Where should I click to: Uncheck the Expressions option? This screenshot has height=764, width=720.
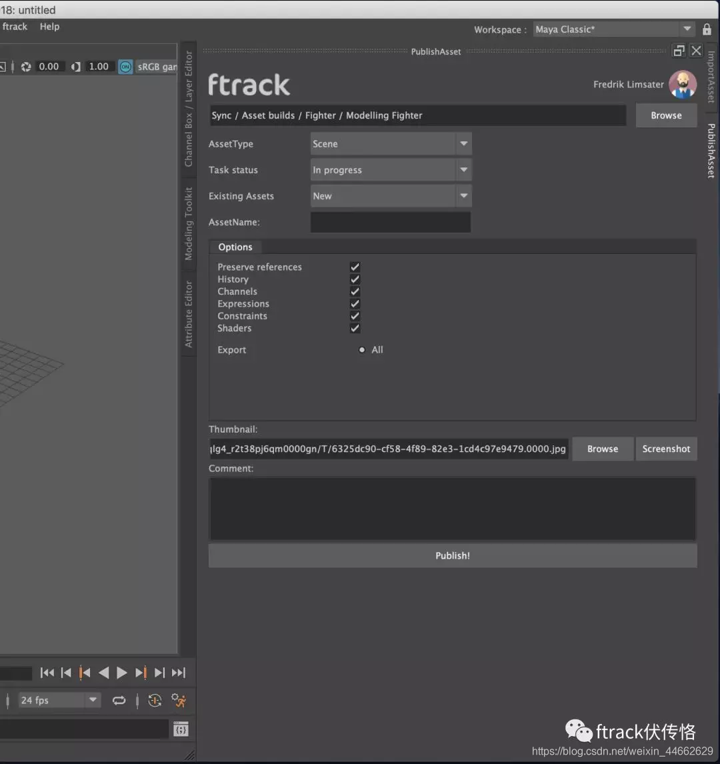coord(355,303)
